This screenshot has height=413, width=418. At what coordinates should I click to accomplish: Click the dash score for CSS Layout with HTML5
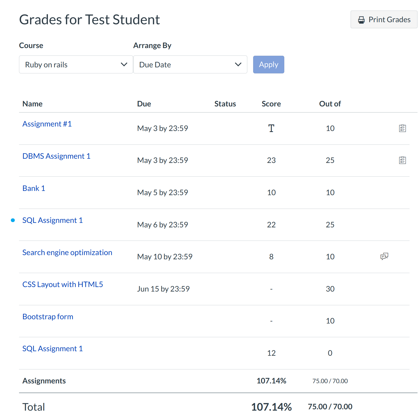(271, 289)
